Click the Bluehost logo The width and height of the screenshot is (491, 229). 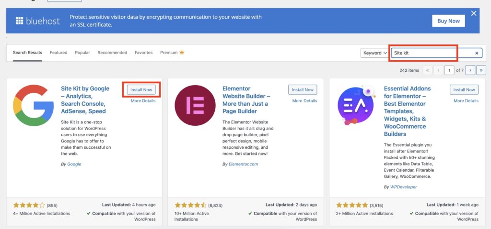click(x=37, y=21)
